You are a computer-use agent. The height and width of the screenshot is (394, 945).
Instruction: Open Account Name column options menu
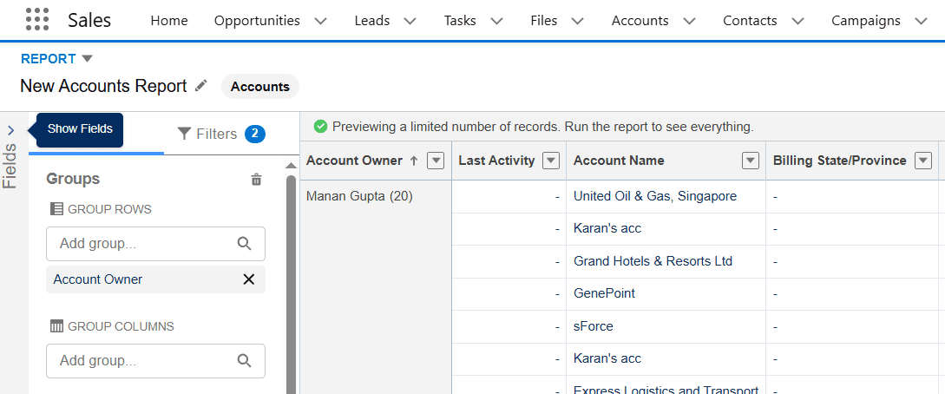pyautogui.click(x=751, y=161)
